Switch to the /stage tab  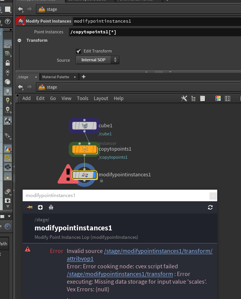coord(23,77)
